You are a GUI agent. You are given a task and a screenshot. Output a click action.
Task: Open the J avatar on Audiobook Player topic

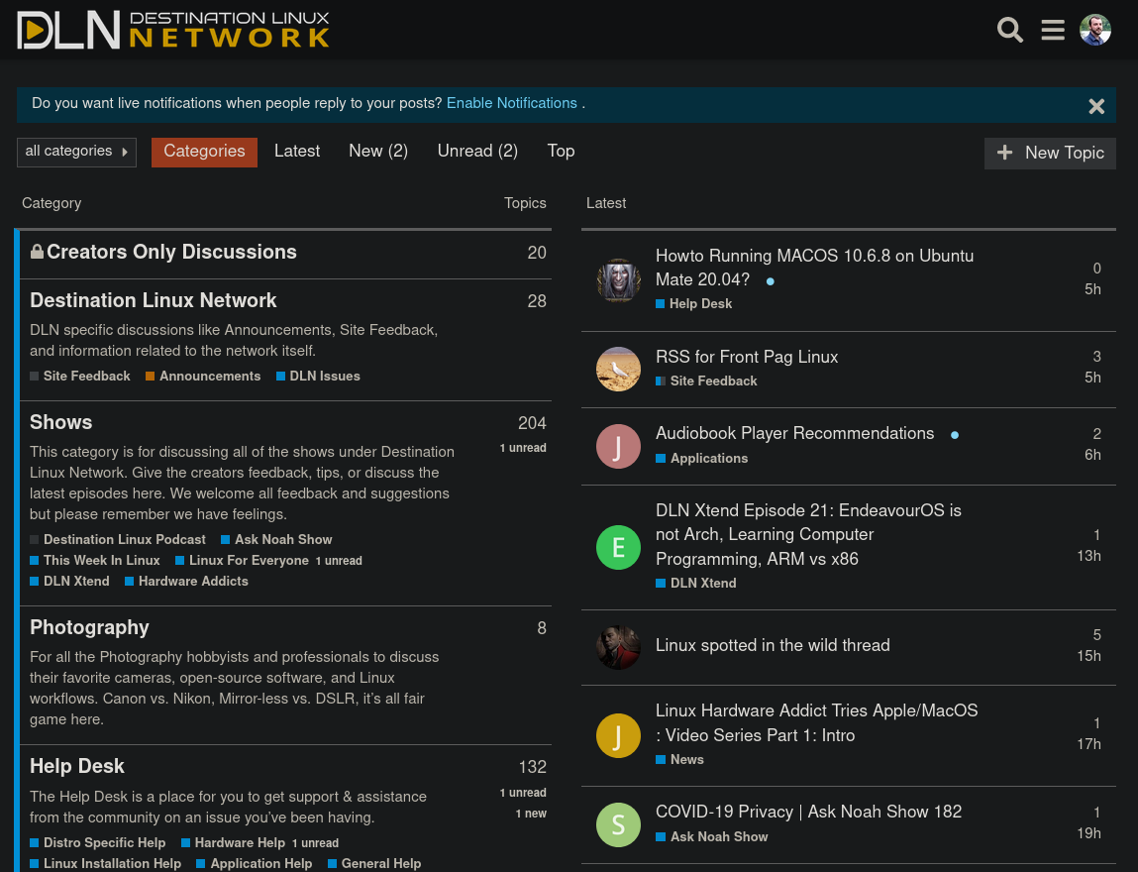click(618, 446)
